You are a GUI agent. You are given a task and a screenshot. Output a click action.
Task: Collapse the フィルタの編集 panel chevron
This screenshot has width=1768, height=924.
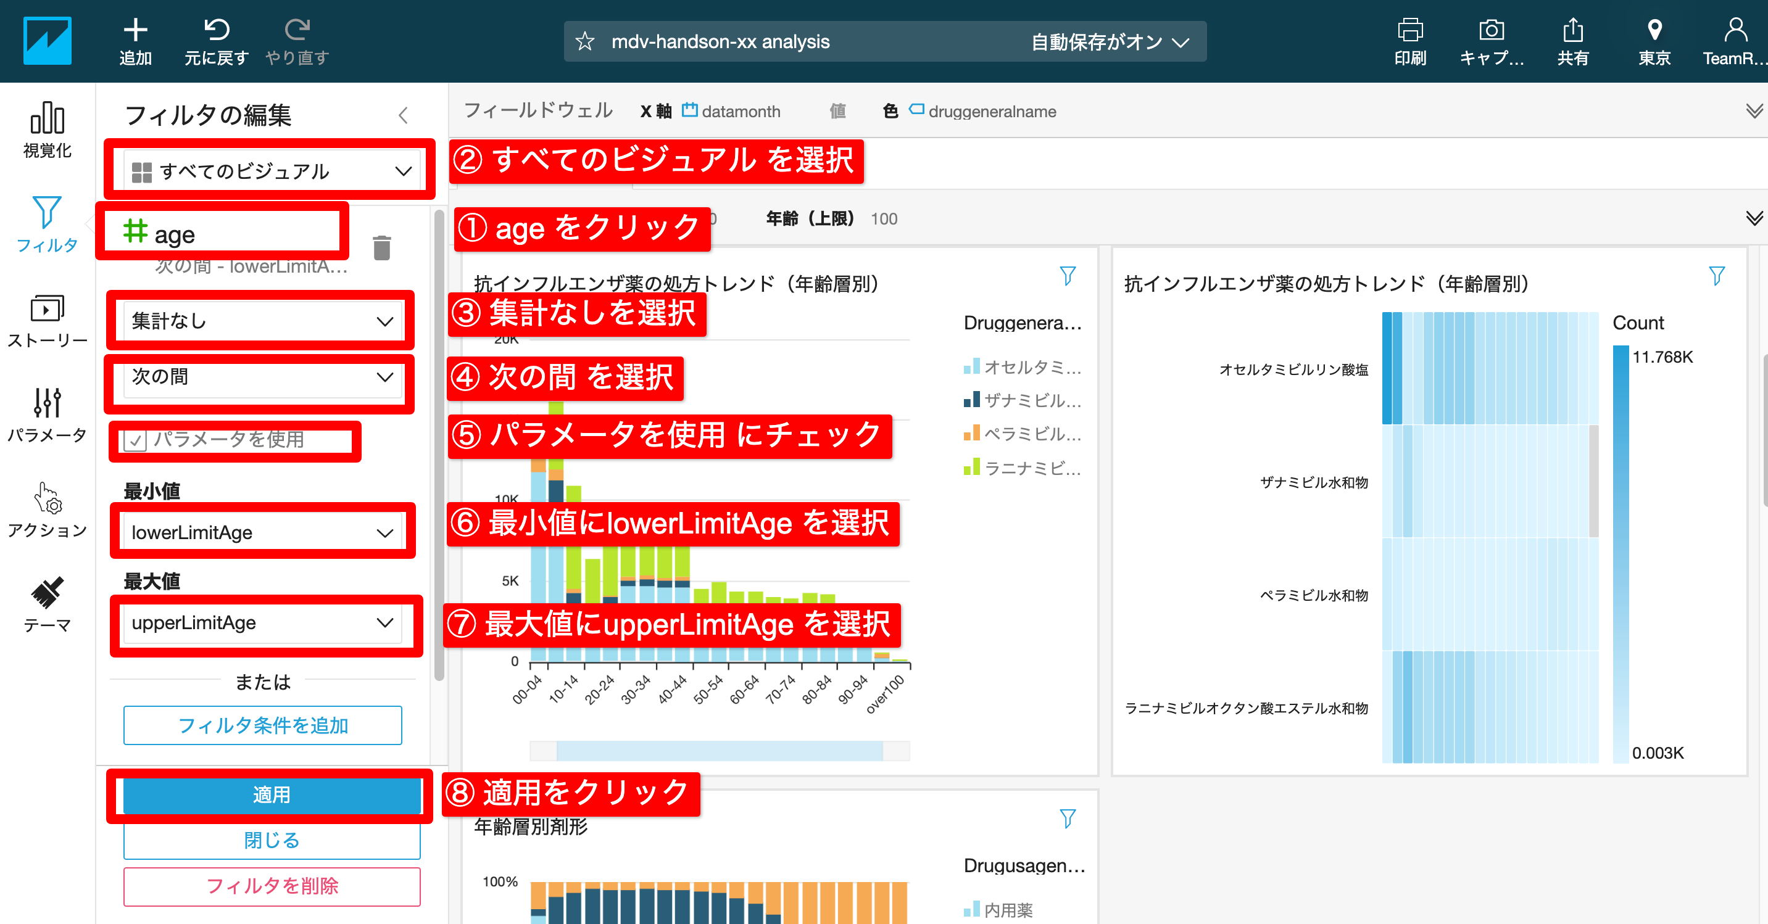404,115
